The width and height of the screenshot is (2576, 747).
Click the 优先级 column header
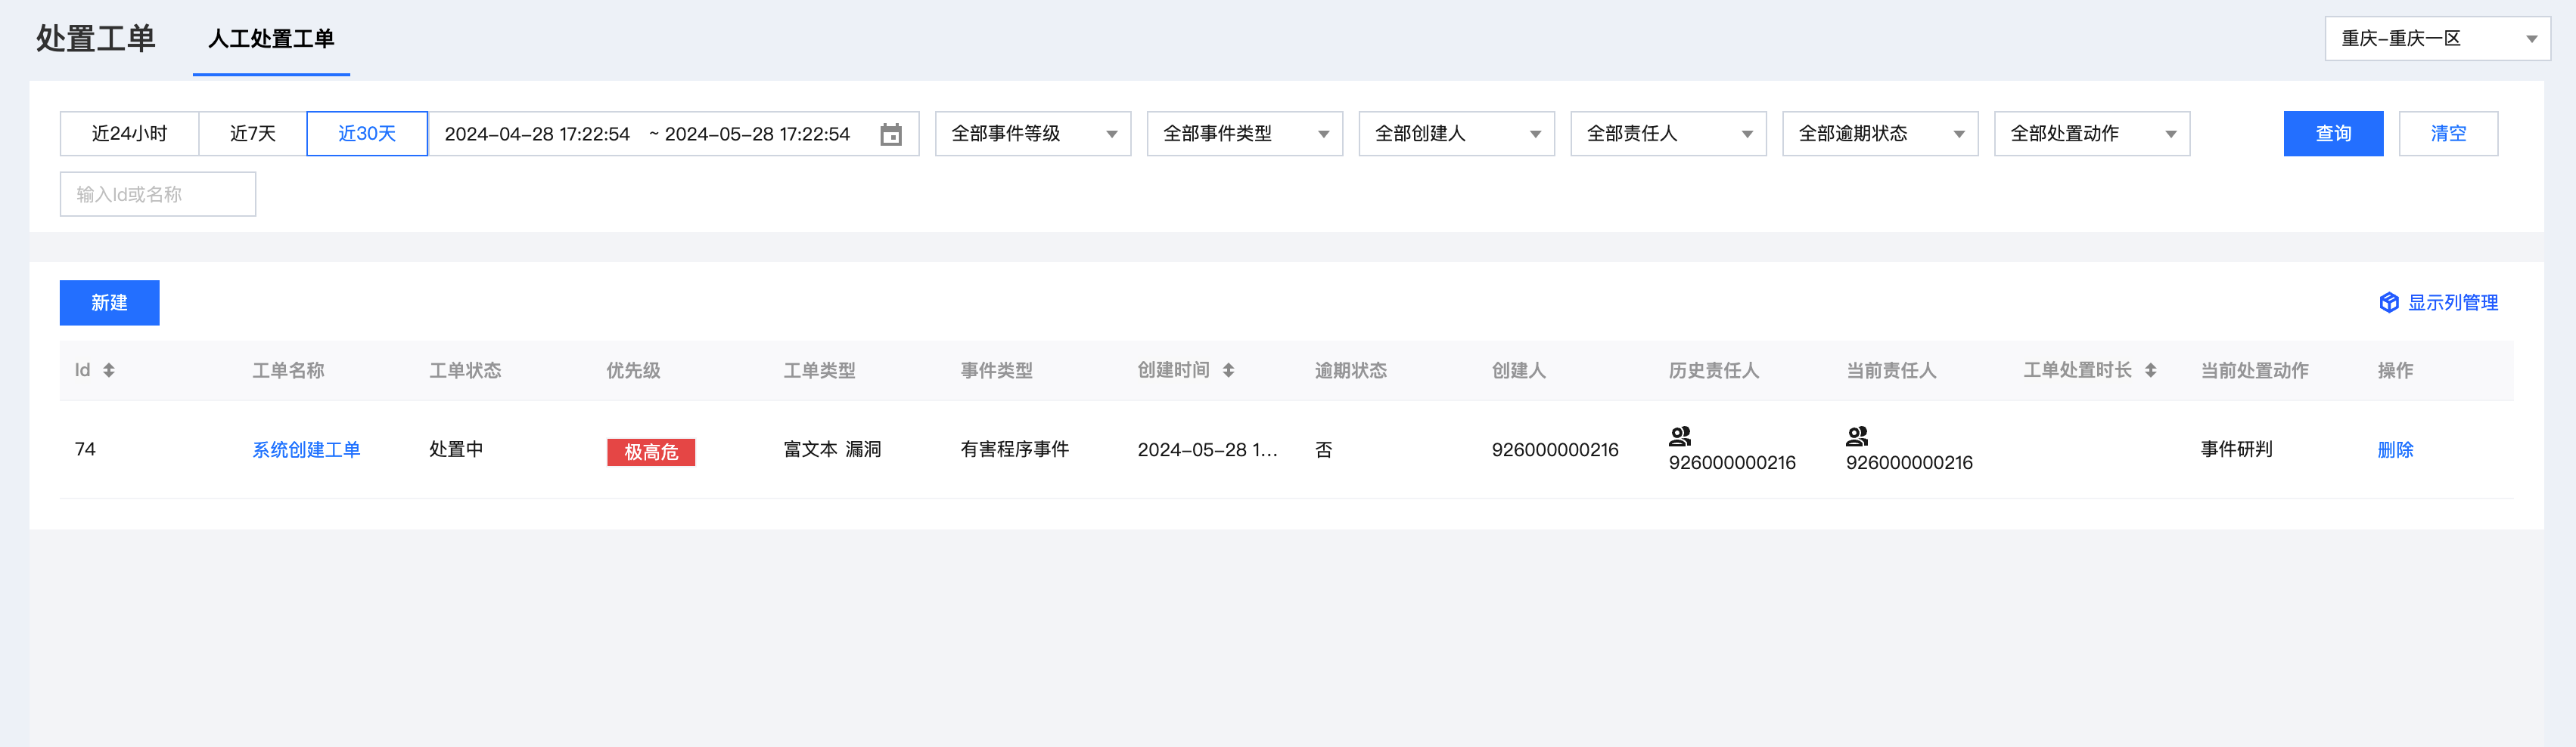pos(633,371)
